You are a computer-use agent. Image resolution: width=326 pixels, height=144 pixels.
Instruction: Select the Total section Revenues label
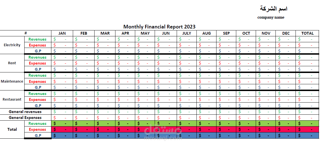click(x=38, y=123)
